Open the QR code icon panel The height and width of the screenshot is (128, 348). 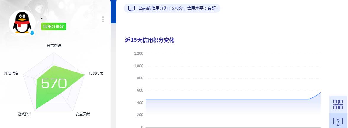click(338, 104)
